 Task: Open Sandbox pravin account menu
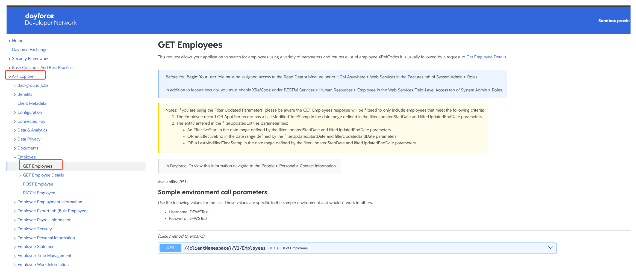click(x=614, y=21)
